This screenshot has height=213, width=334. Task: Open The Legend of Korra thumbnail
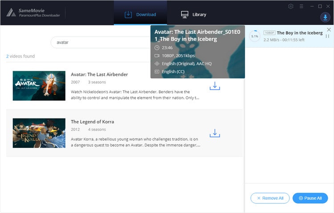(x=39, y=133)
